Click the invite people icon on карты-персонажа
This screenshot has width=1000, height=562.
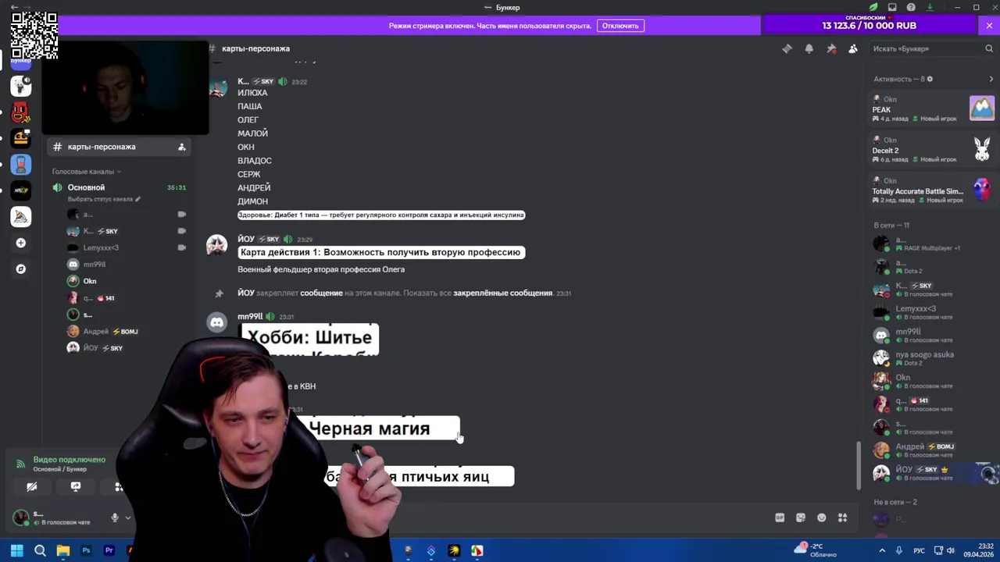181,147
